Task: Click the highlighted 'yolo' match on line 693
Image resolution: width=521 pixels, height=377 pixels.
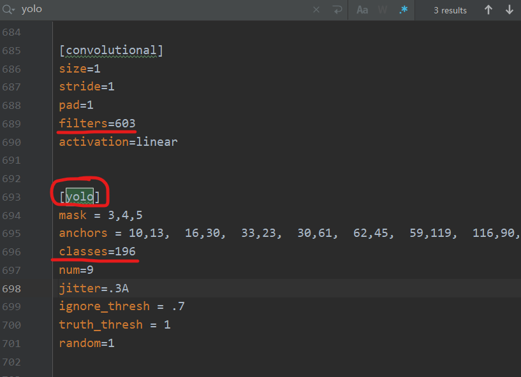Action: point(80,197)
